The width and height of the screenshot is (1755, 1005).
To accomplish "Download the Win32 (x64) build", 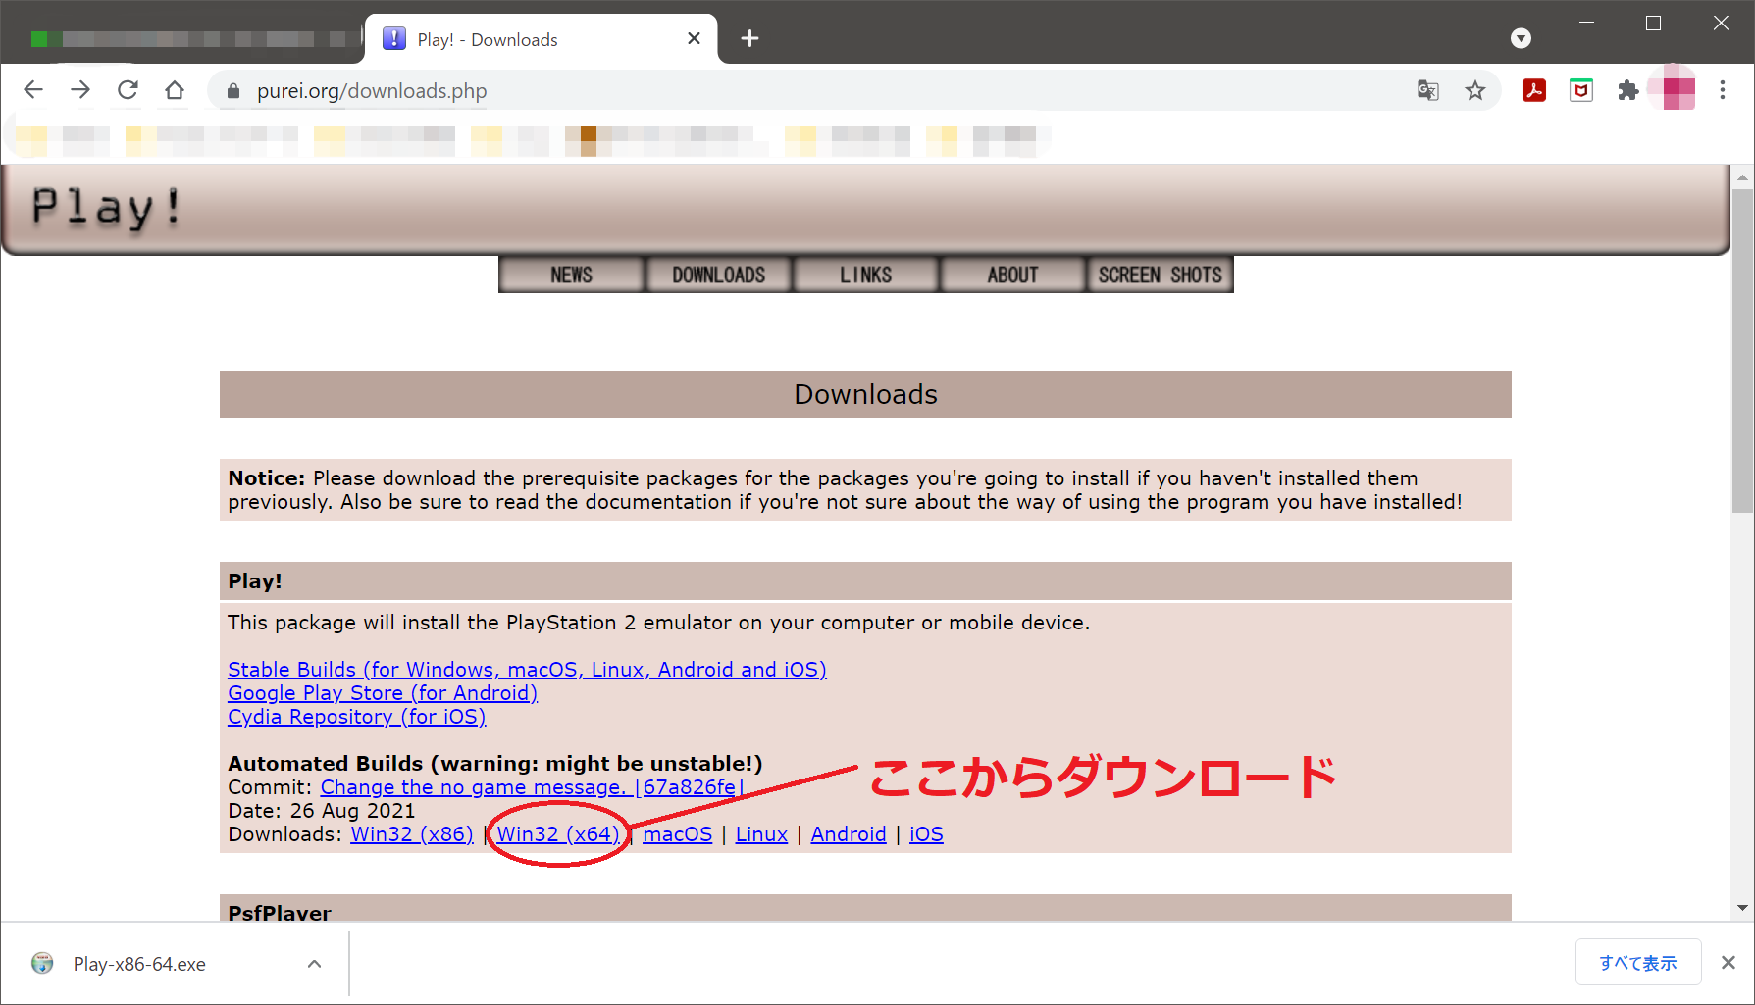I will (x=557, y=834).
